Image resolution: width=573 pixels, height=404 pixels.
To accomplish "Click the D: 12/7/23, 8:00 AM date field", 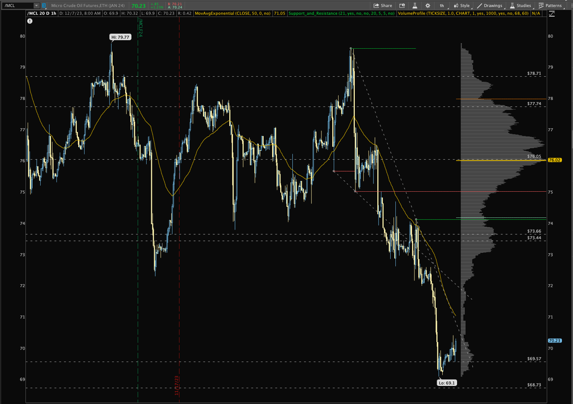I will pos(79,14).
